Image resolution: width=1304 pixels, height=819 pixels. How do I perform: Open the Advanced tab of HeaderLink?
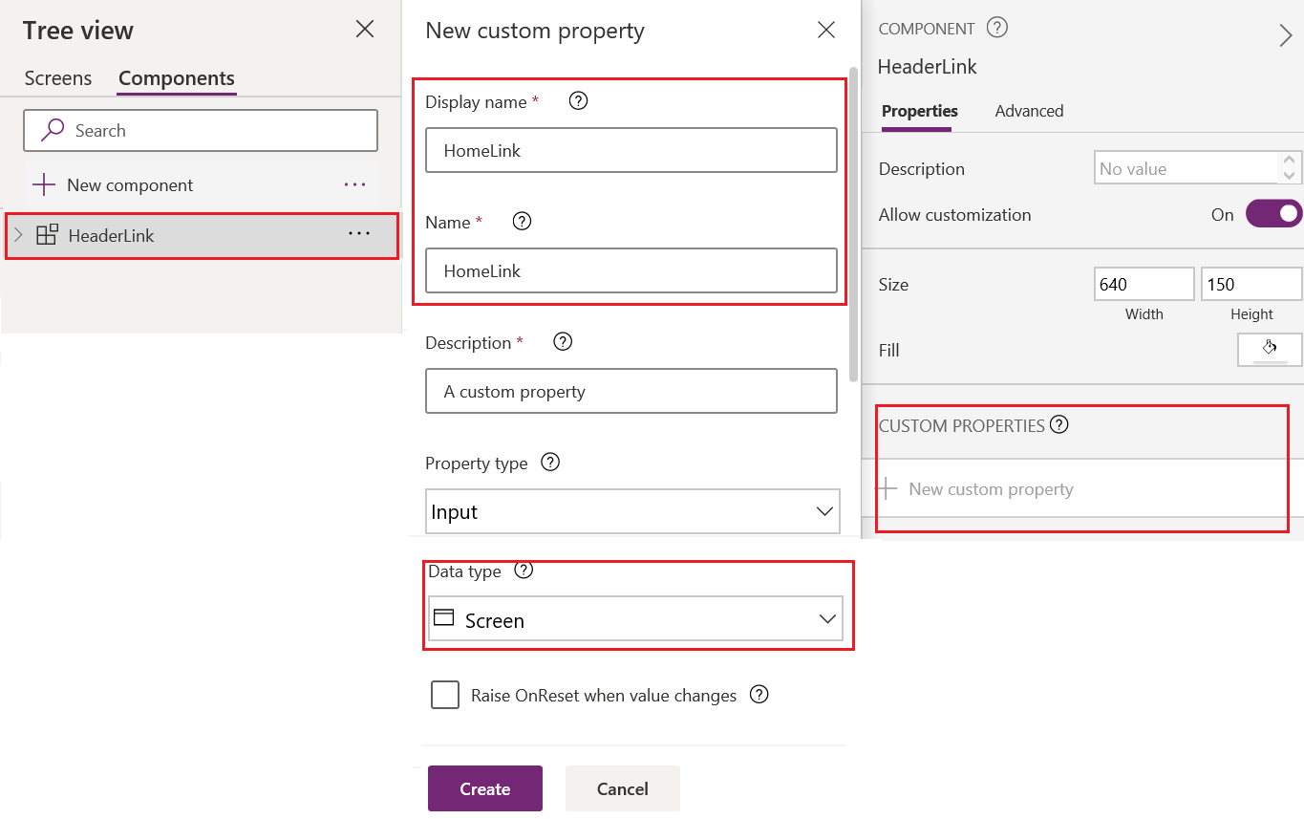point(1029,111)
